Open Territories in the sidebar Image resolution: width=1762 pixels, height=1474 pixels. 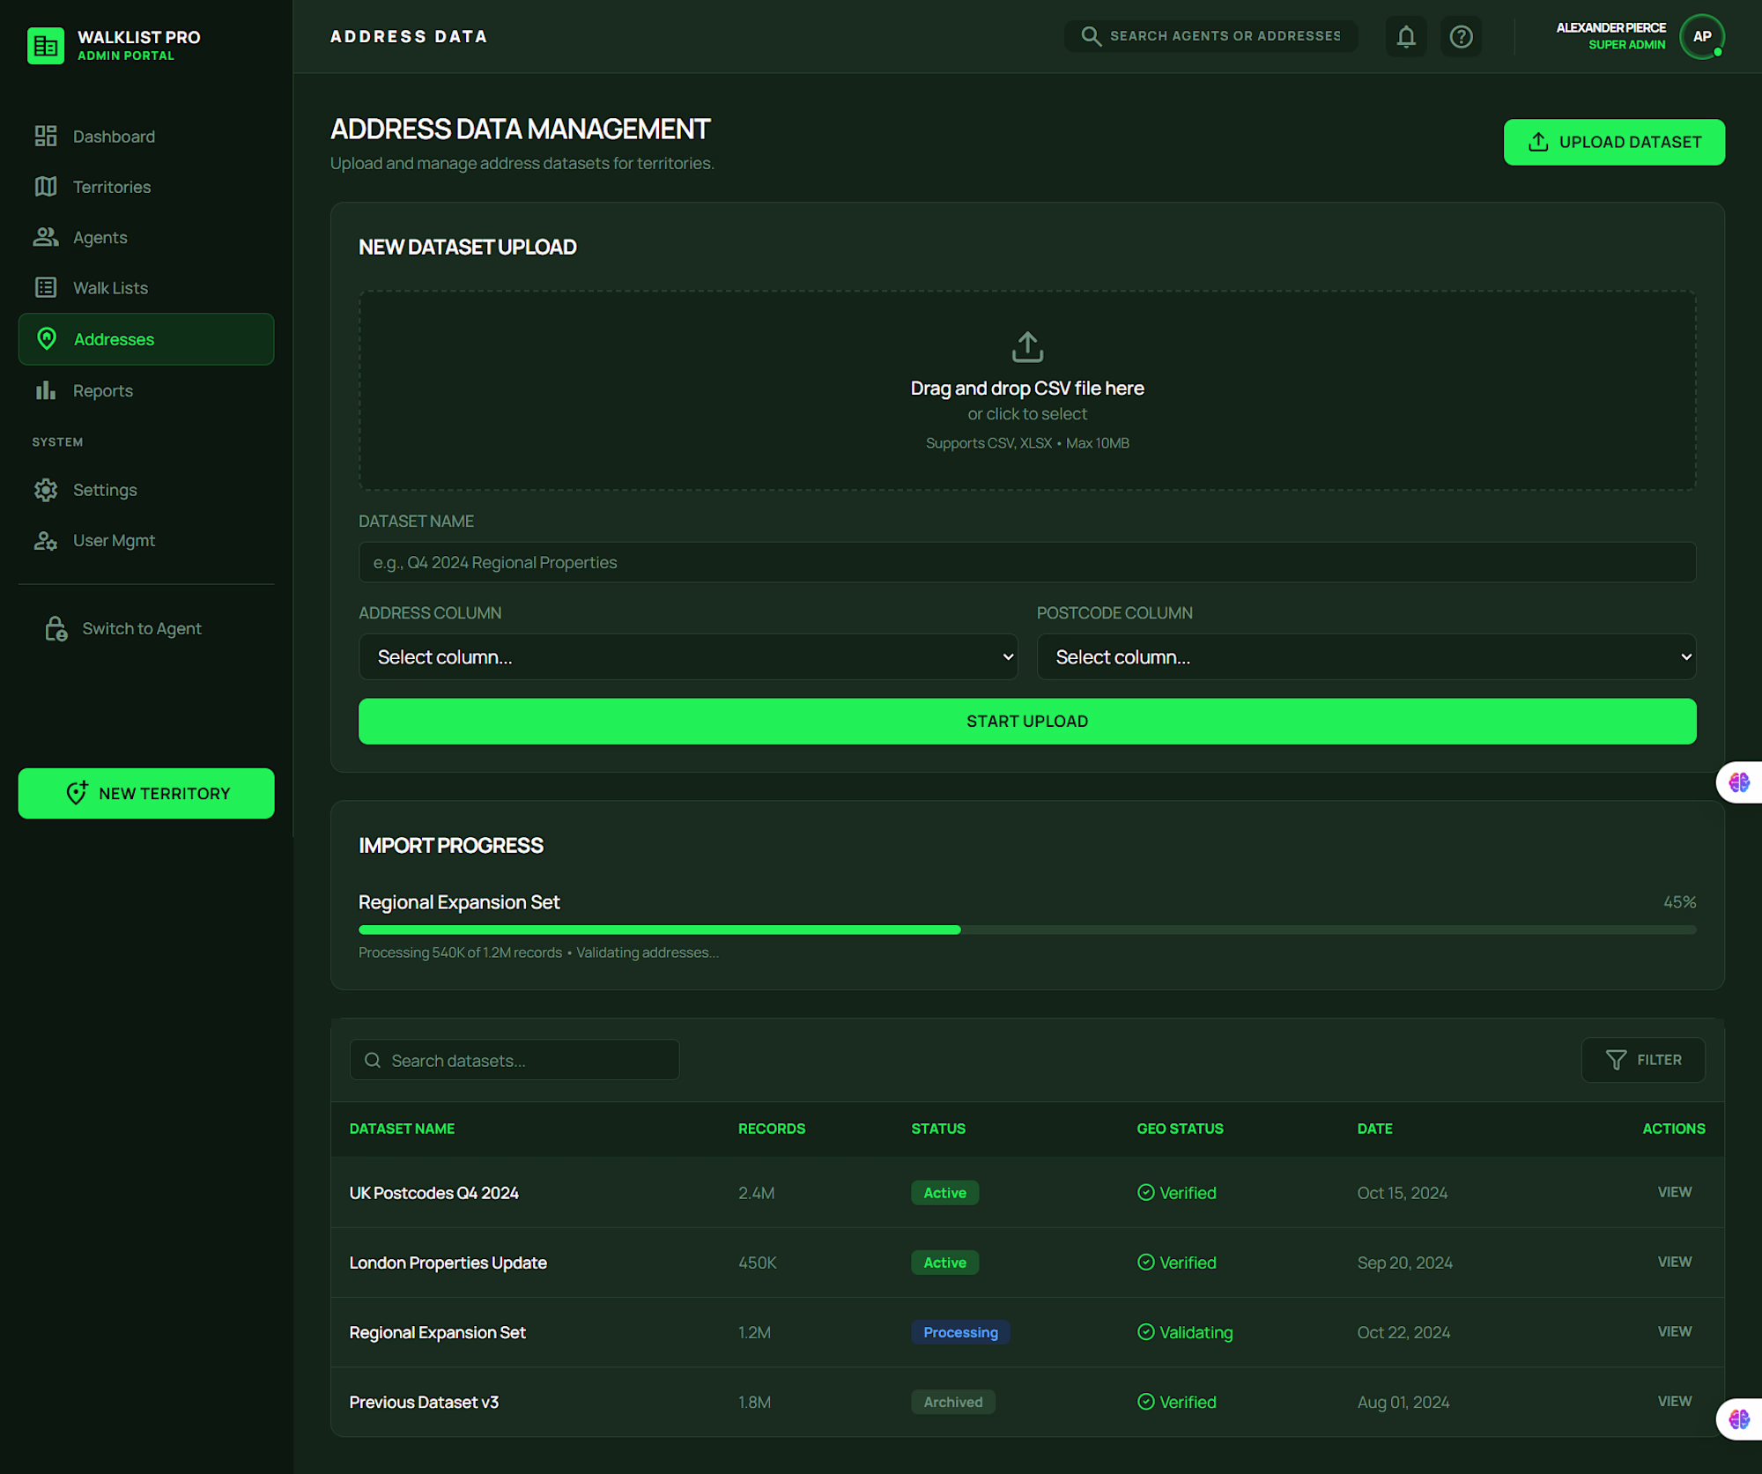(111, 187)
